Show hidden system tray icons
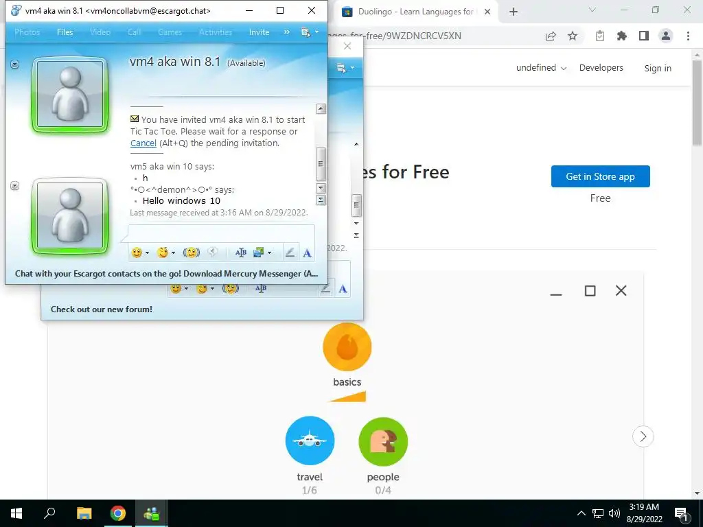 click(581, 513)
